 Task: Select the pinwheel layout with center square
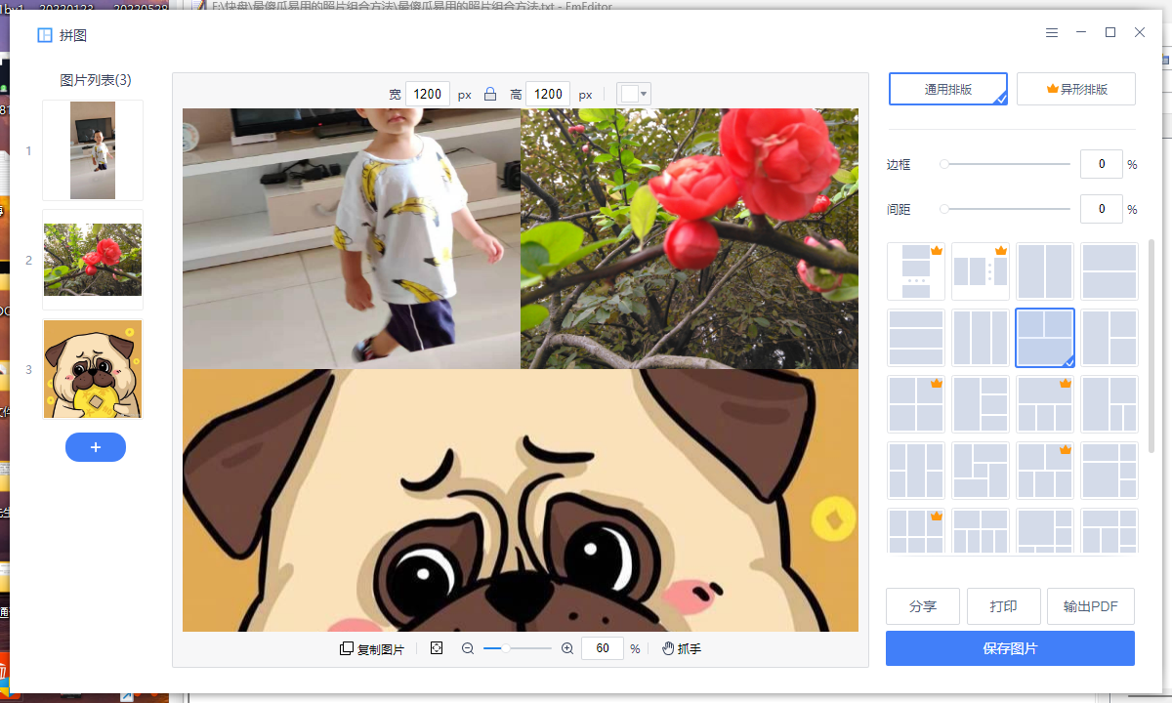[x=981, y=471]
